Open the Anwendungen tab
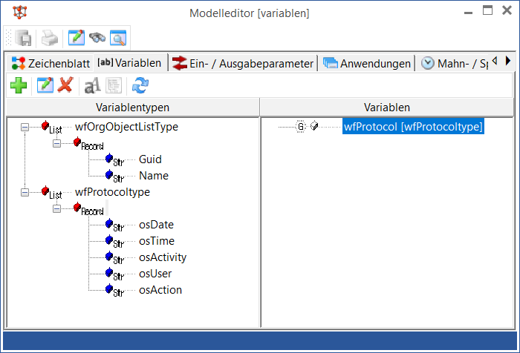This screenshot has width=520, height=353. pyautogui.click(x=368, y=63)
